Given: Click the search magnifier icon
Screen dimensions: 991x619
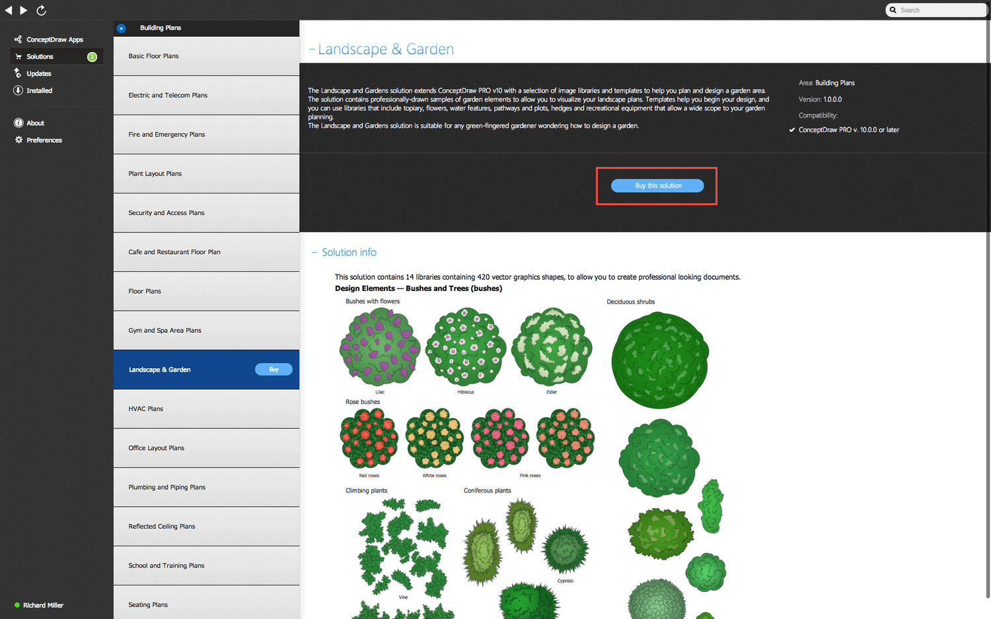Looking at the screenshot, I should (893, 10).
